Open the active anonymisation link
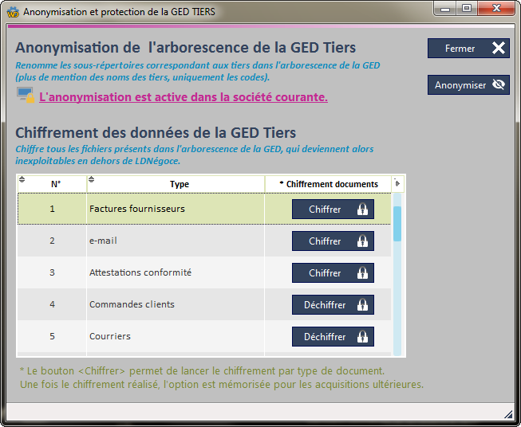This screenshot has width=521, height=427. (183, 97)
